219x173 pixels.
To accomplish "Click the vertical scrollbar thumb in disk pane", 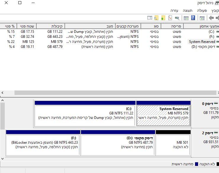I will pyautogui.click(x=2, y=116).
